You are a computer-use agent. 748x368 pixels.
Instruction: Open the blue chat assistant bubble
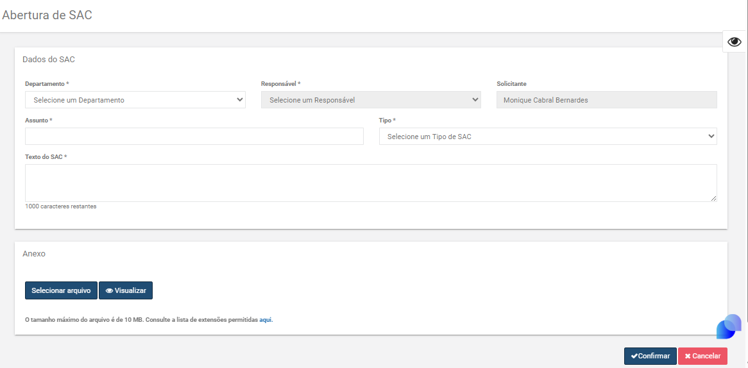click(729, 326)
